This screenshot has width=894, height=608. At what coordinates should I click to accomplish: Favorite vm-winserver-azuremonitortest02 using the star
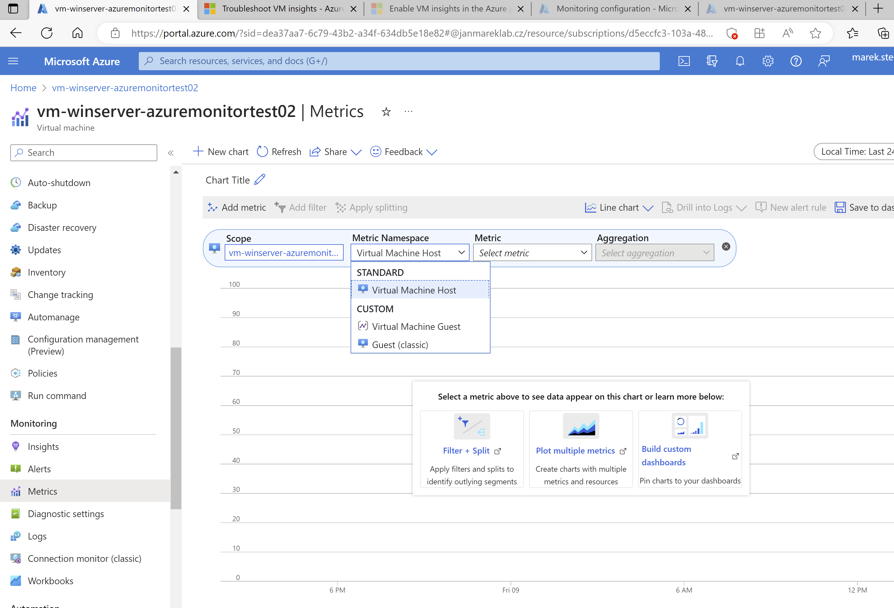386,112
